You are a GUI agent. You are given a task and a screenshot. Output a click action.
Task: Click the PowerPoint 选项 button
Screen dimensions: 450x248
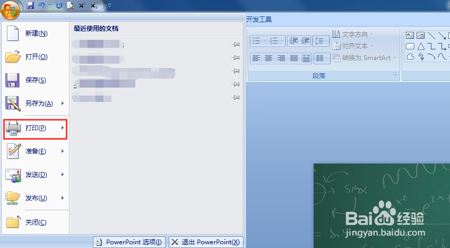(x=129, y=242)
